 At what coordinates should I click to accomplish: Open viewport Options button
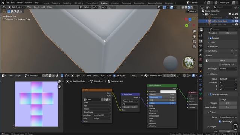click(x=192, y=12)
